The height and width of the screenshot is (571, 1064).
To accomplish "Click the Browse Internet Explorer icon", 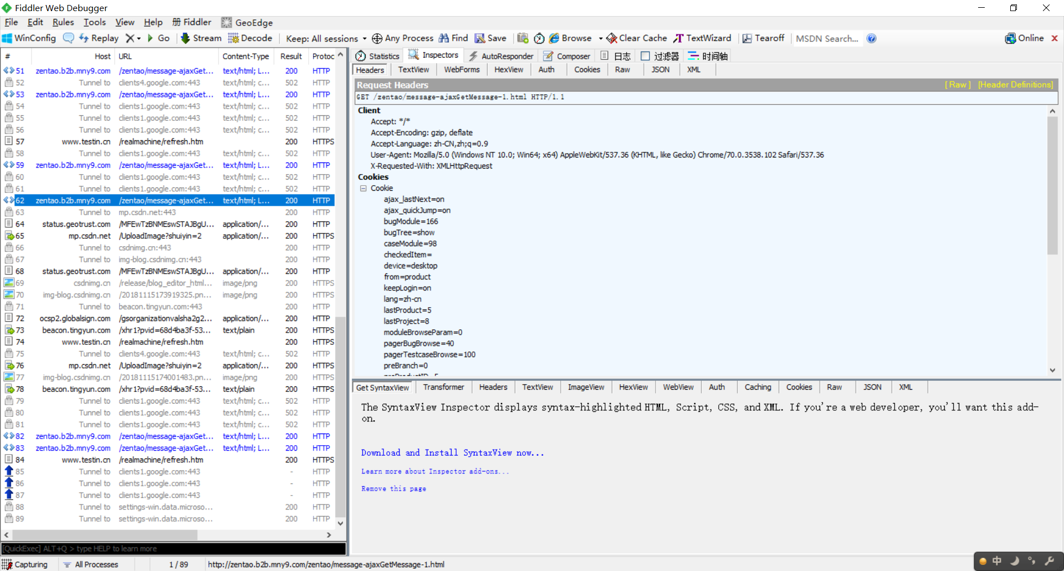I will click(x=554, y=38).
